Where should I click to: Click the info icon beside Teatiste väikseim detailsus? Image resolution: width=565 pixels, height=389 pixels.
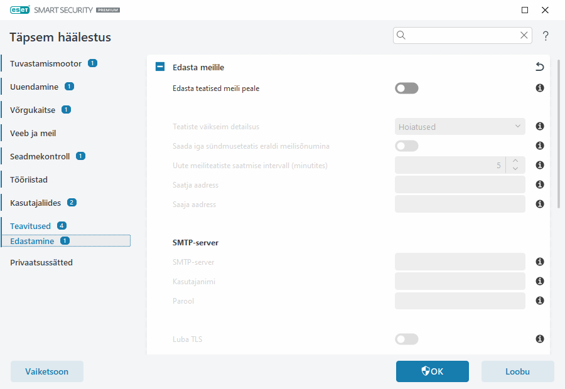[539, 127]
